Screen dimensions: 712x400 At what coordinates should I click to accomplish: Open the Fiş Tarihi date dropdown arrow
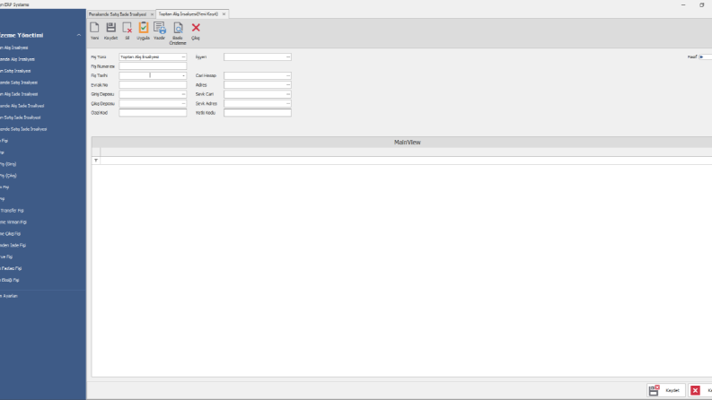(183, 75)
